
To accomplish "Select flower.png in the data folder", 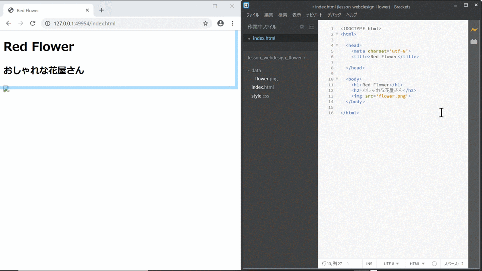I will click(266, 79).
